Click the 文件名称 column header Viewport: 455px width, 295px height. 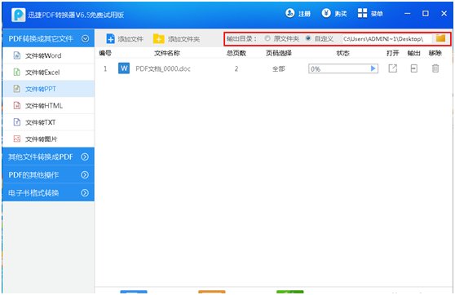pyautogui.click(x=167, y=53)
